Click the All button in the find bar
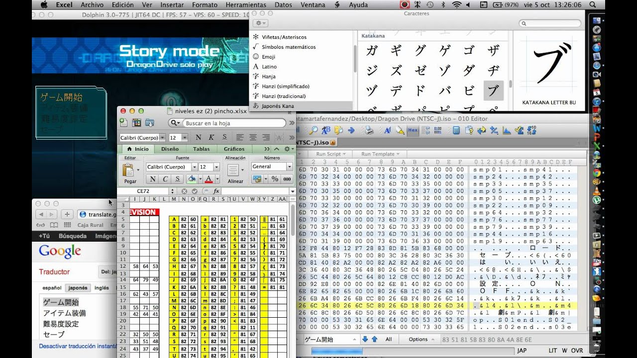Screen dimensions: 637x358 tap(389, 339)
